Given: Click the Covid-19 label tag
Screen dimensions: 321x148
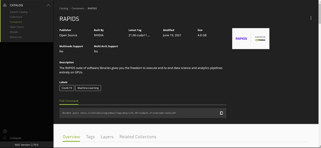Looking at the screenshot, I should 67,88.
